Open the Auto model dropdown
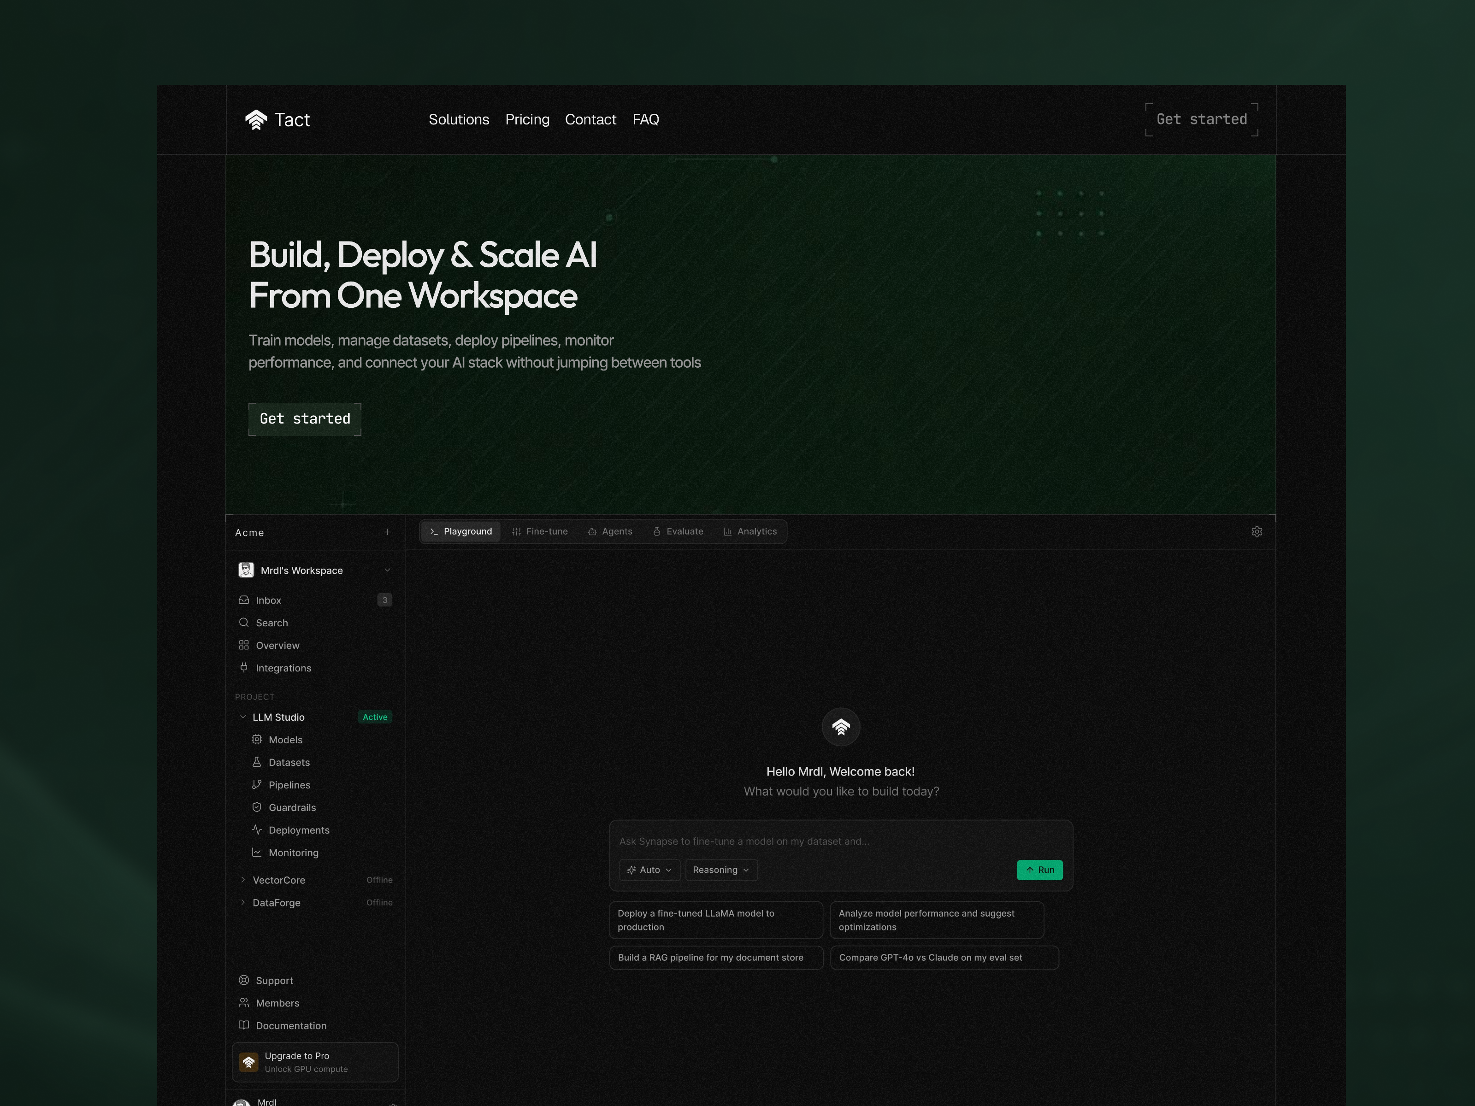 click(x=649, y=870)
